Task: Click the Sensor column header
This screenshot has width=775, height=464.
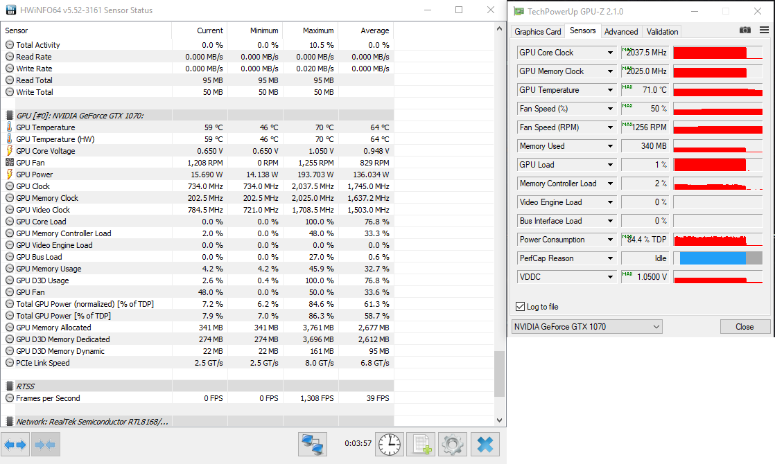Action: pyautogui.click(x=86, y=30)
